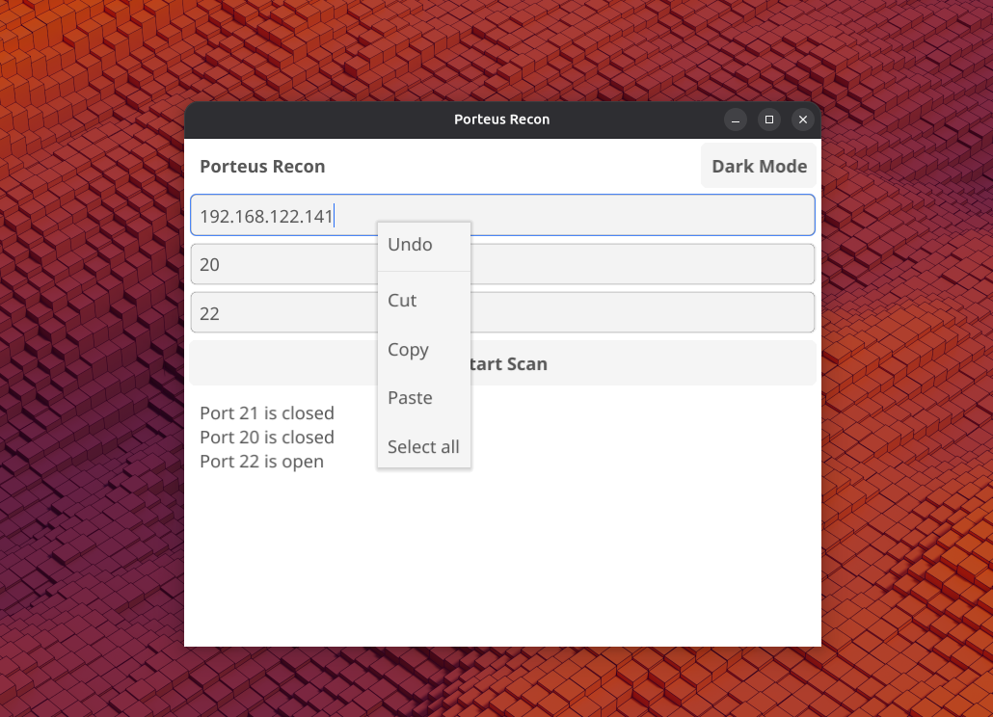
Task: Click the minimize icon on the title bar
Action: point(736,119)
